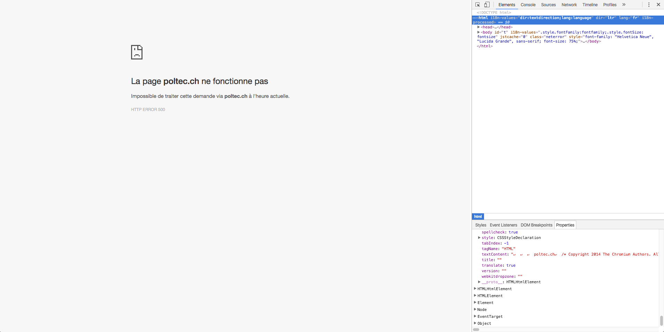Close the DevTools panel
This screenshot has height=332, width=664.
click(658, 5)
